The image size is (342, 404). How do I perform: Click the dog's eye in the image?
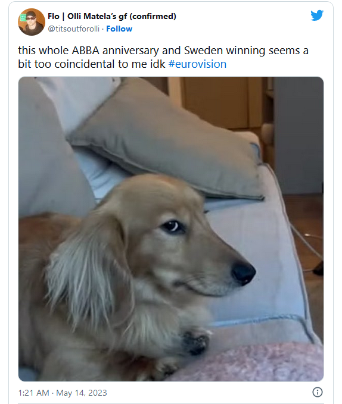(x=172, y=227)
